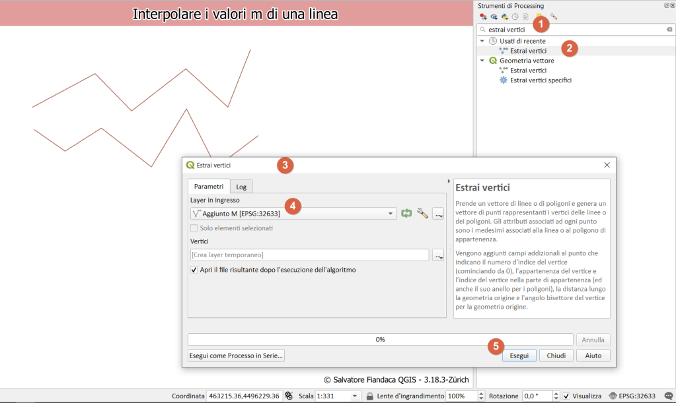
Task: Switch to the Log tab
Action: point(241,187)
